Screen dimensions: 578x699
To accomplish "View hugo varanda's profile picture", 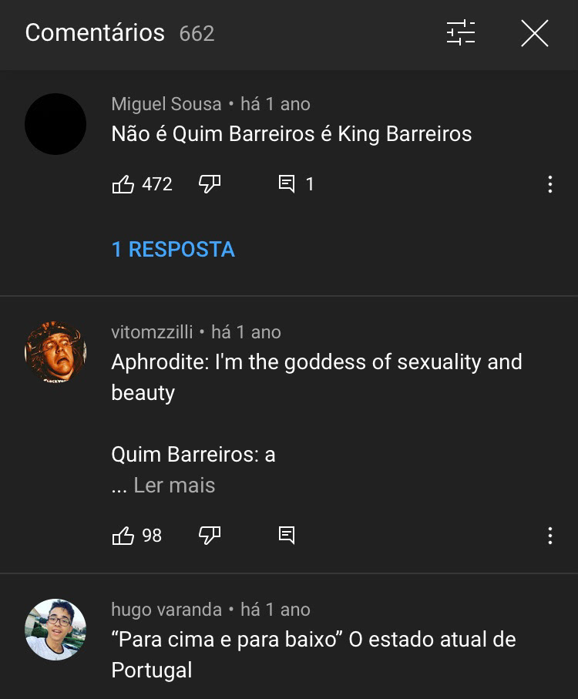I will (x=55, y=630).
